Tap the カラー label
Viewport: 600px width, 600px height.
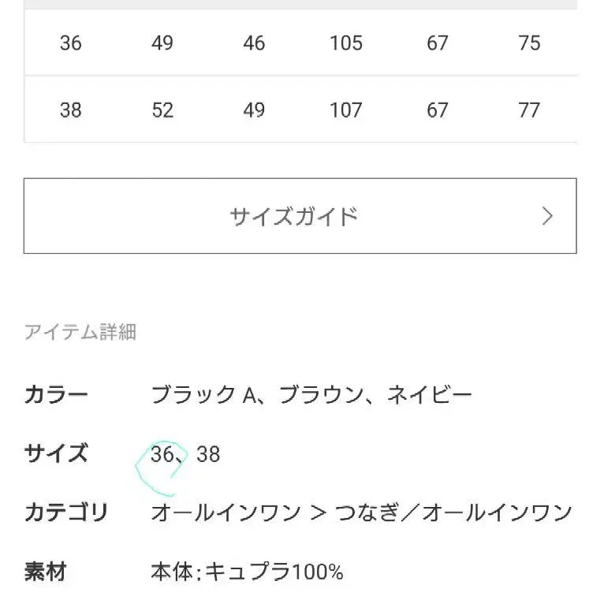tap(56, 394)
